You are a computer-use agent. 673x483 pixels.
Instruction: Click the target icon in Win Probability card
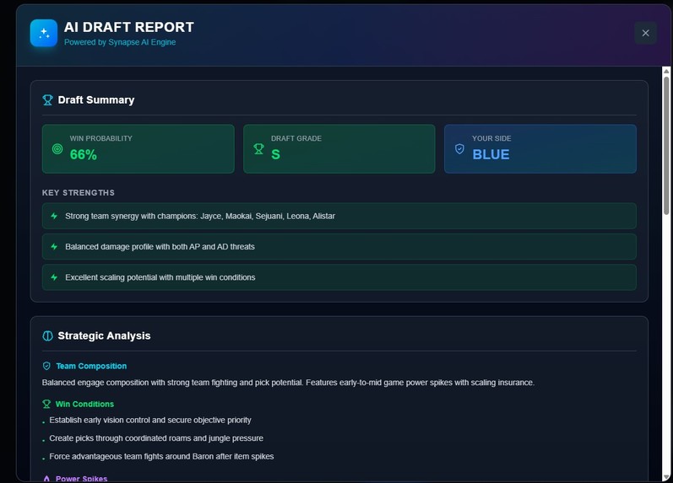click(x=57, y=148)
